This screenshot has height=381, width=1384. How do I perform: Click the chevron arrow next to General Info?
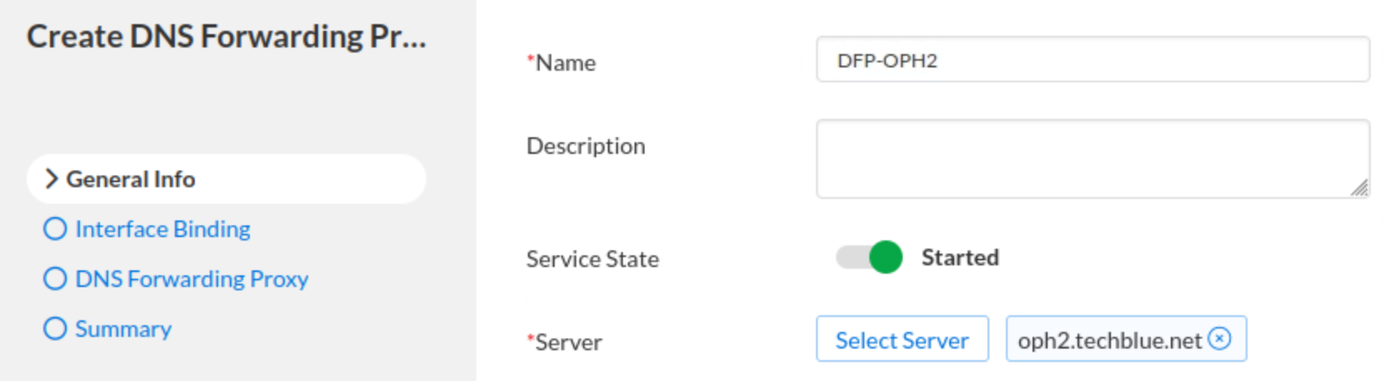52,179
